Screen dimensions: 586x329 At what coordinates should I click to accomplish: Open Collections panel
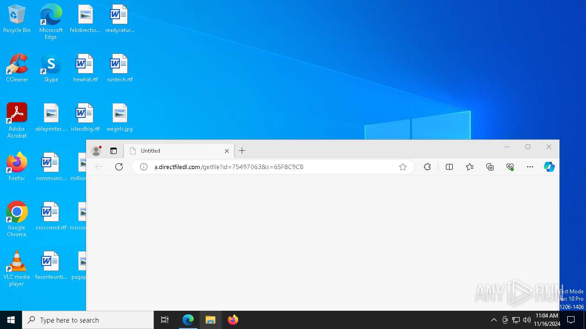click(x=490, y=167)
